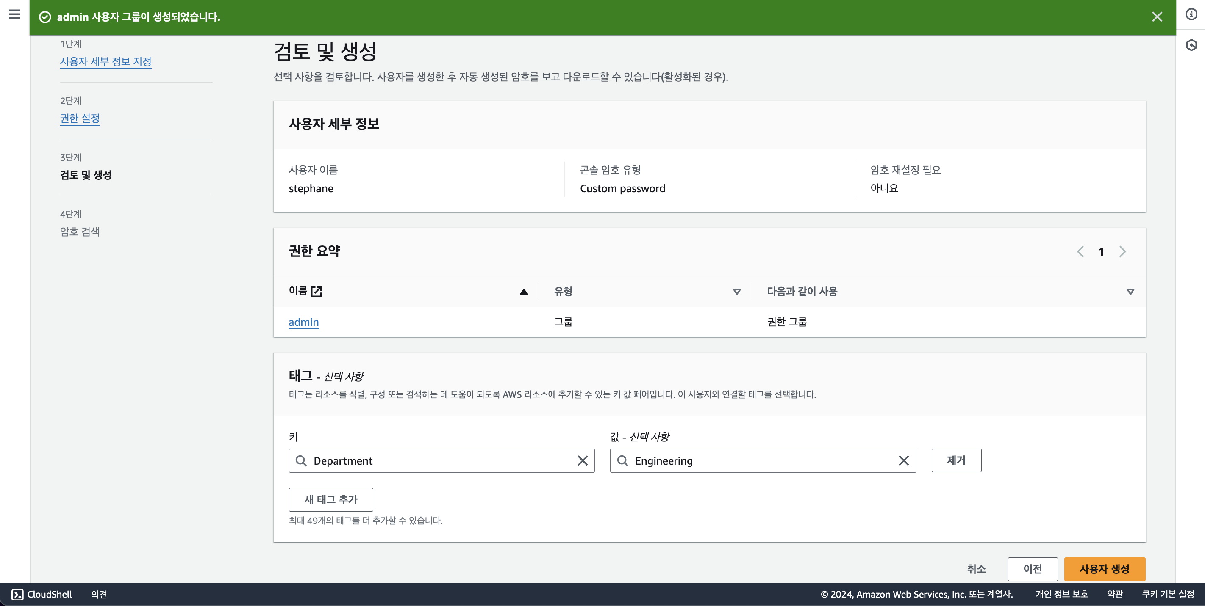This screenshot has width=1205, height=606.
Task: Open the hamburger navigation menu
Action: coord(14,14)
